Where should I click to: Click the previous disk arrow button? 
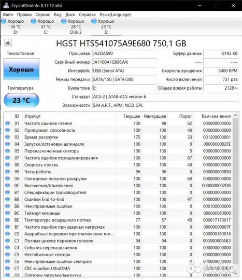tap(8, 43)
